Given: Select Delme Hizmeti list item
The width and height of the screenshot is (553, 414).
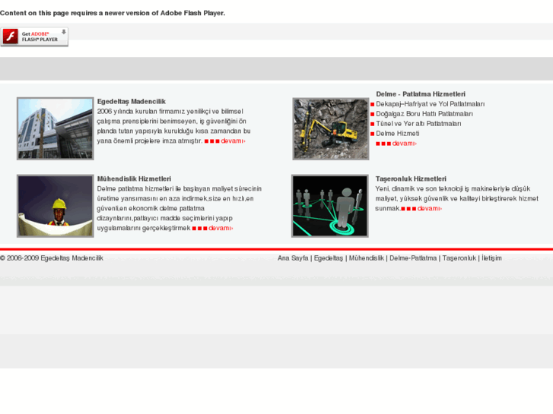Looking at the screenshot, I should pyautogui.click(x=398, y=134).
